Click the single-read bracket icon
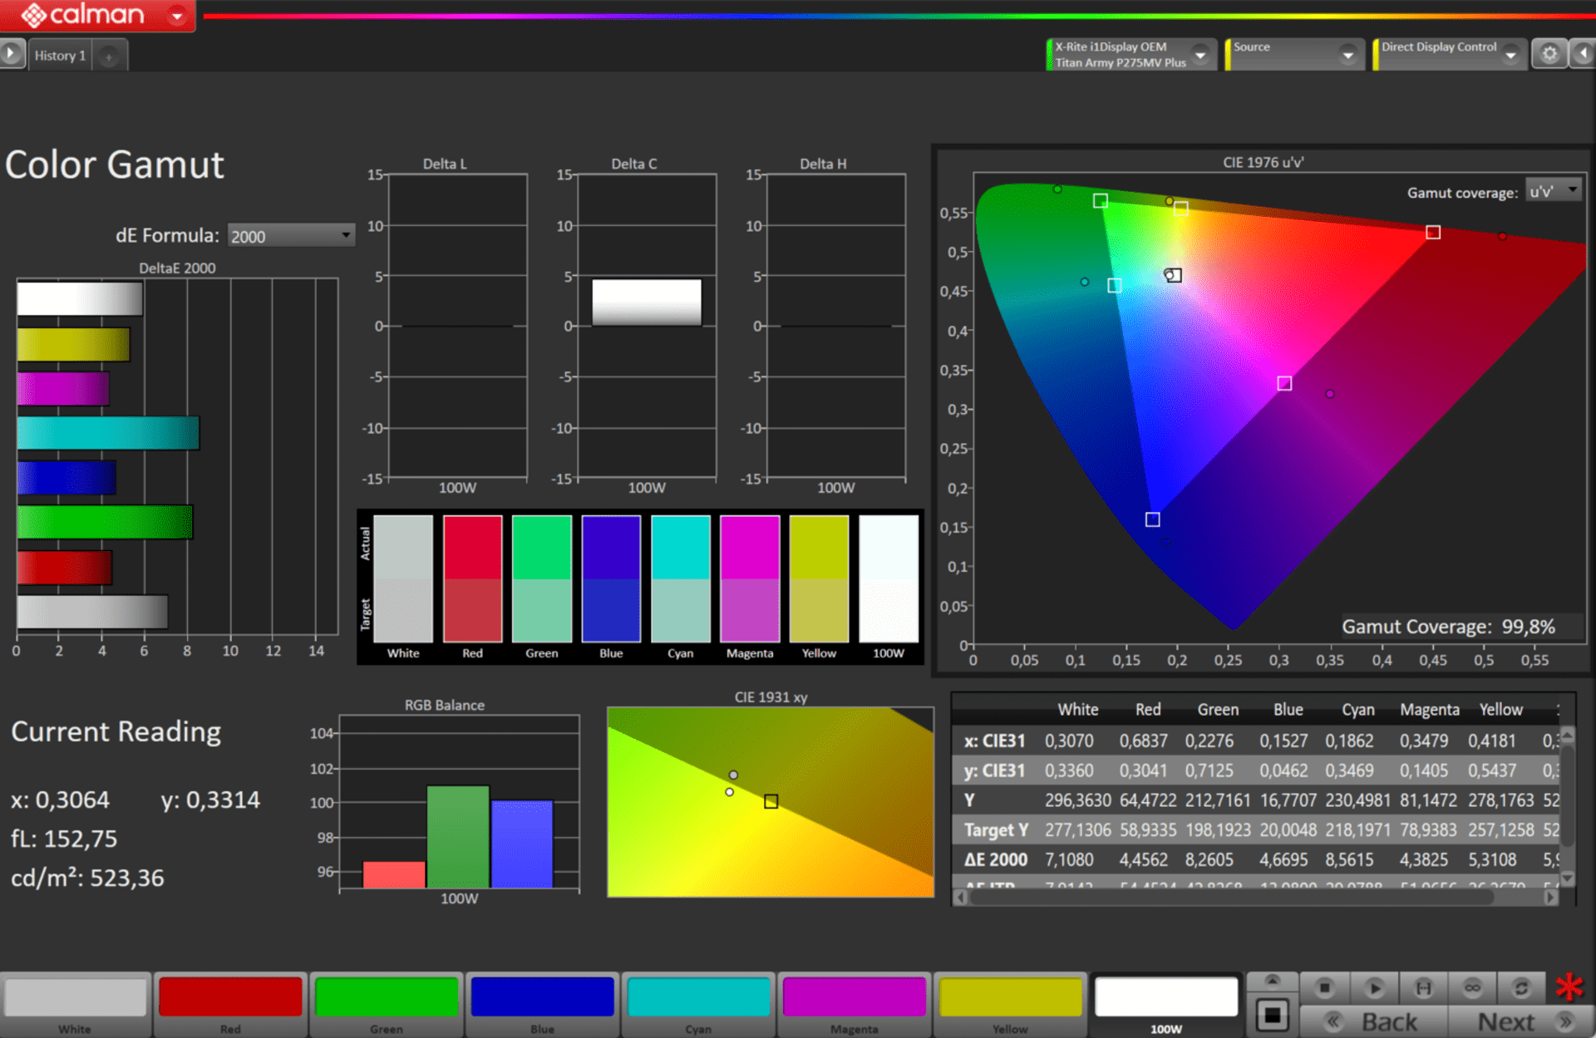 1423,987
